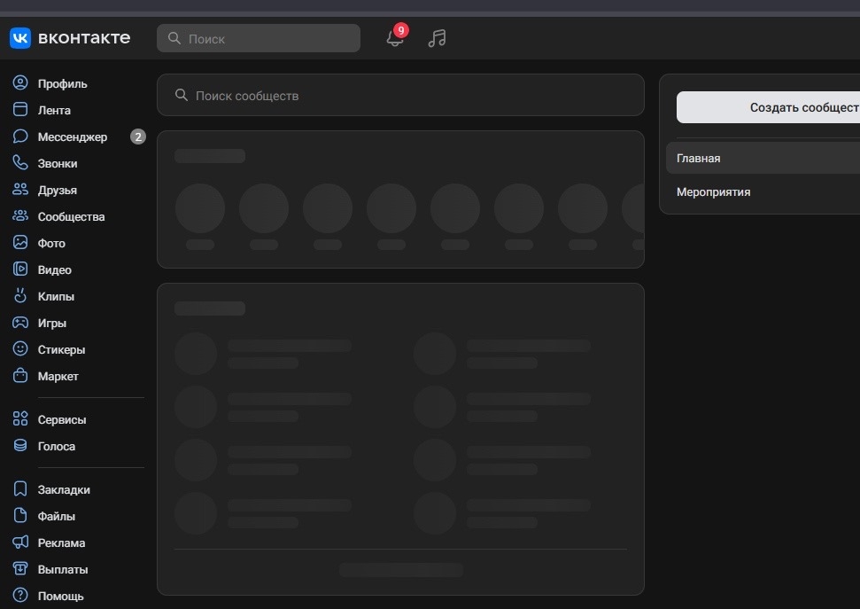Click the Сообщества group icon

[x=20, y=215]
